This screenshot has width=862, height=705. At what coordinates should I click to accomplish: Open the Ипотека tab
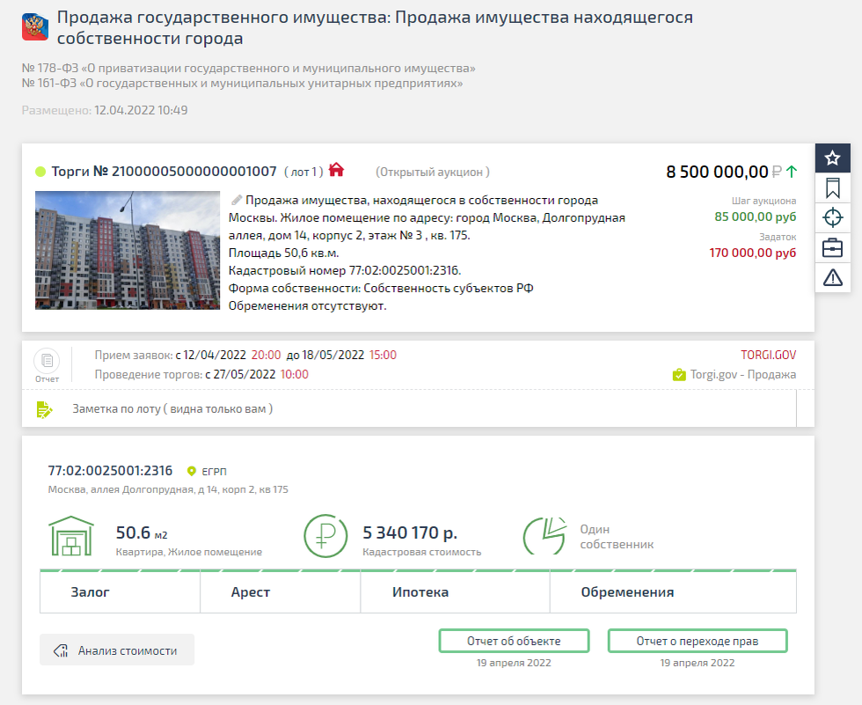456,592
